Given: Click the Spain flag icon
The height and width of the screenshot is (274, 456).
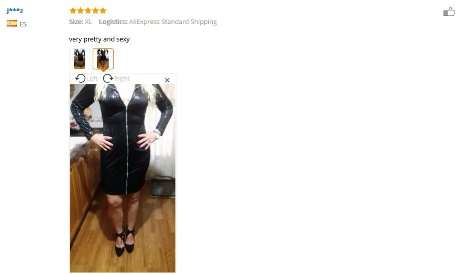Looking at the screenshot, I should (x=12, y=23).
